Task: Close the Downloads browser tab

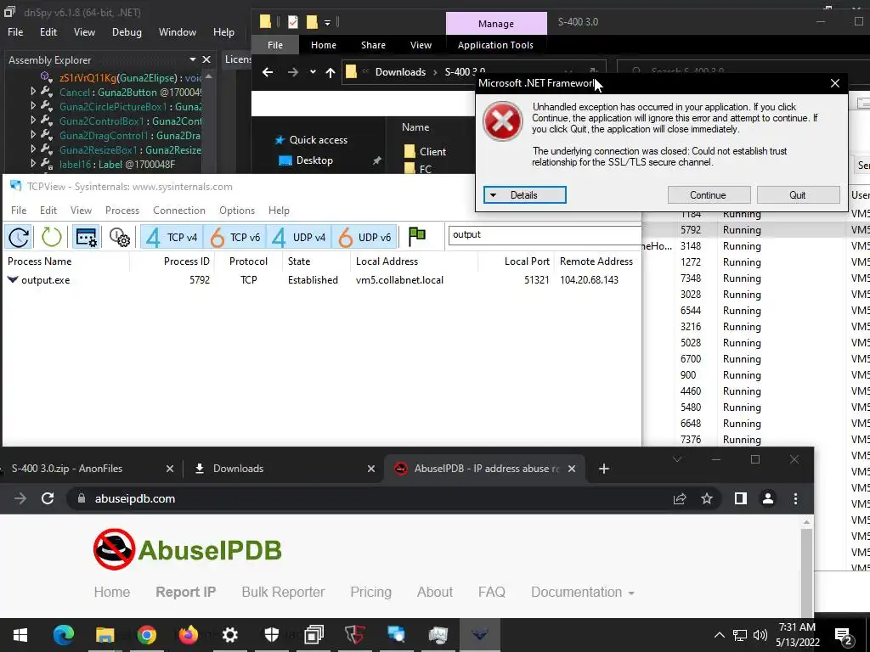Action: pos(371,469)
